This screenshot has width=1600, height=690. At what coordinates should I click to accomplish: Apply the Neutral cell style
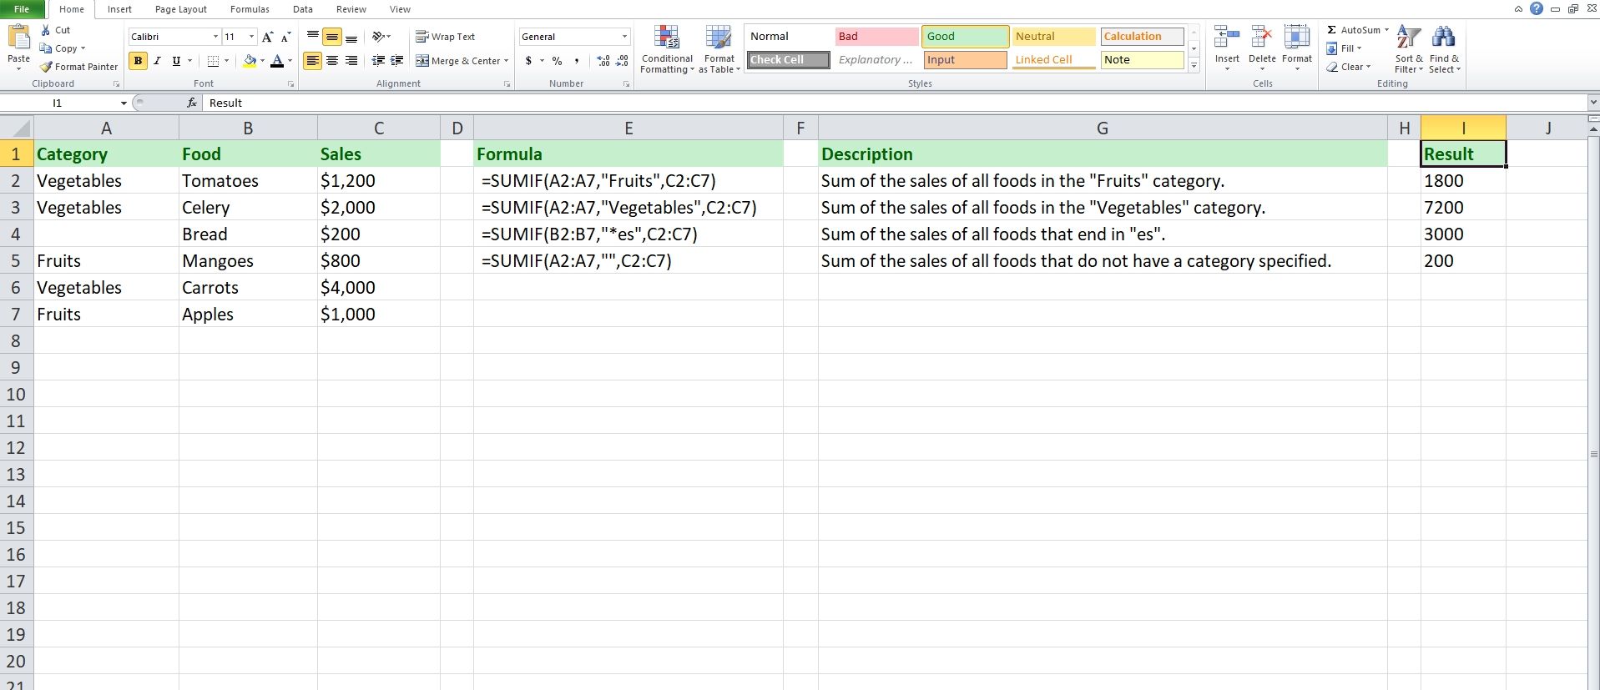pyautogui.click(x=1053, y=37)
